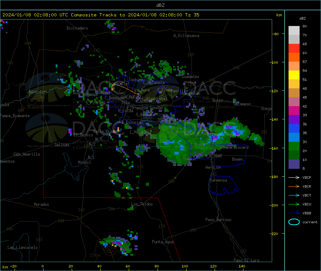Click the Laq.Llancanelo map label

click(22, 247)
